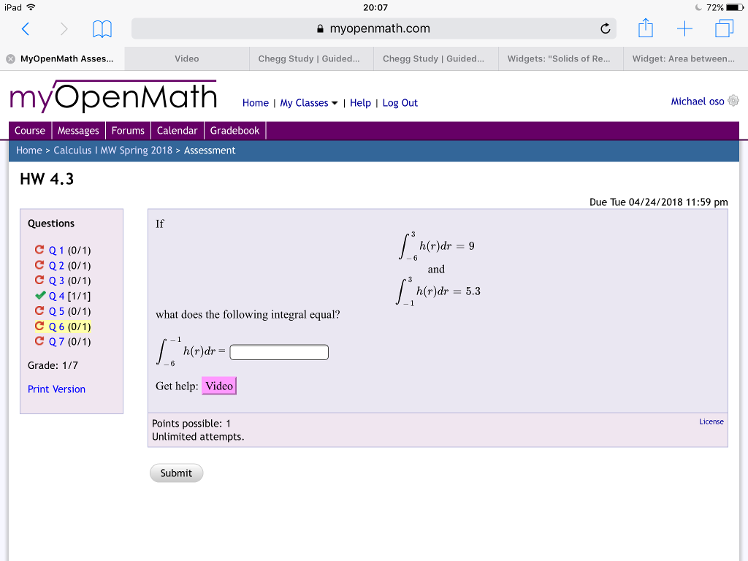This screenshot has width=748, height=561.
Task: Open the Share menu in Safari
Action: pyautogui.click(x=645, y=28)
